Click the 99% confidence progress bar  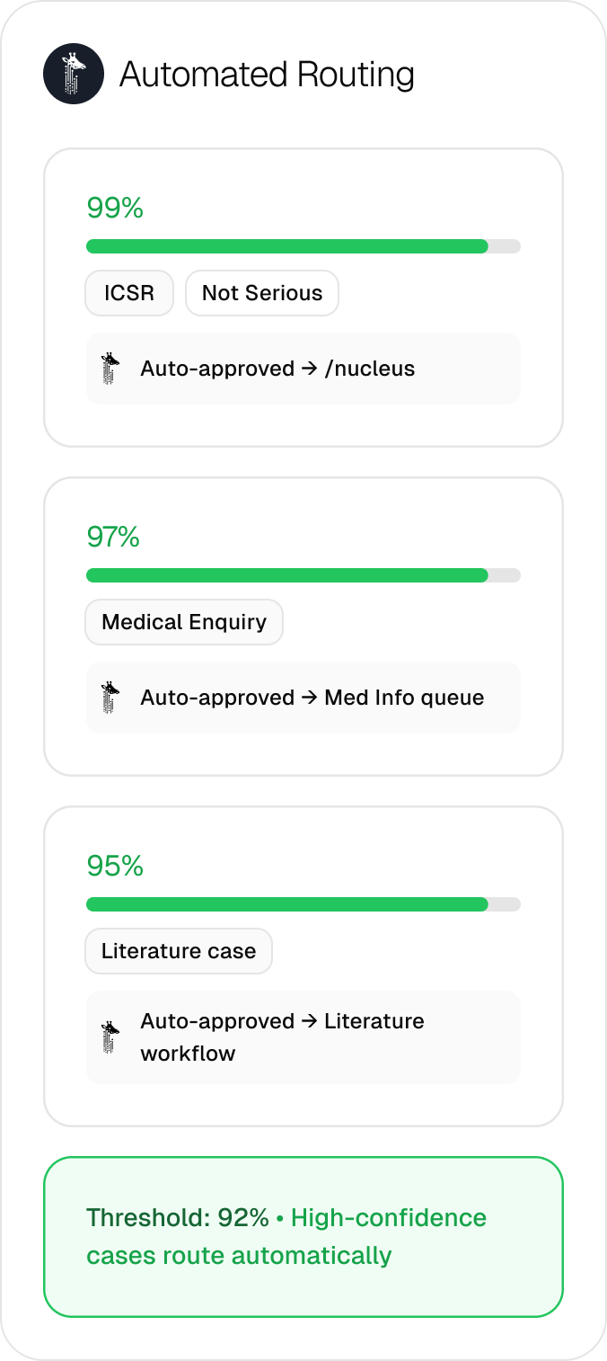303,246
